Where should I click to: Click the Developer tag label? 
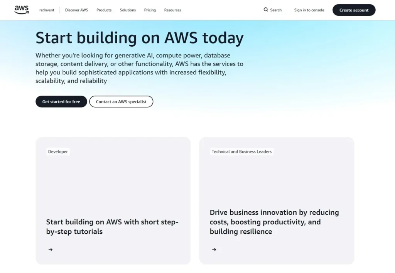[58, 152]
